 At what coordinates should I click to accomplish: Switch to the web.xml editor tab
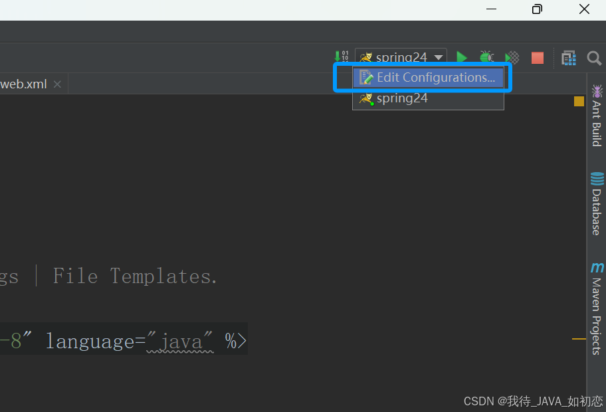[x=23, y=84]
